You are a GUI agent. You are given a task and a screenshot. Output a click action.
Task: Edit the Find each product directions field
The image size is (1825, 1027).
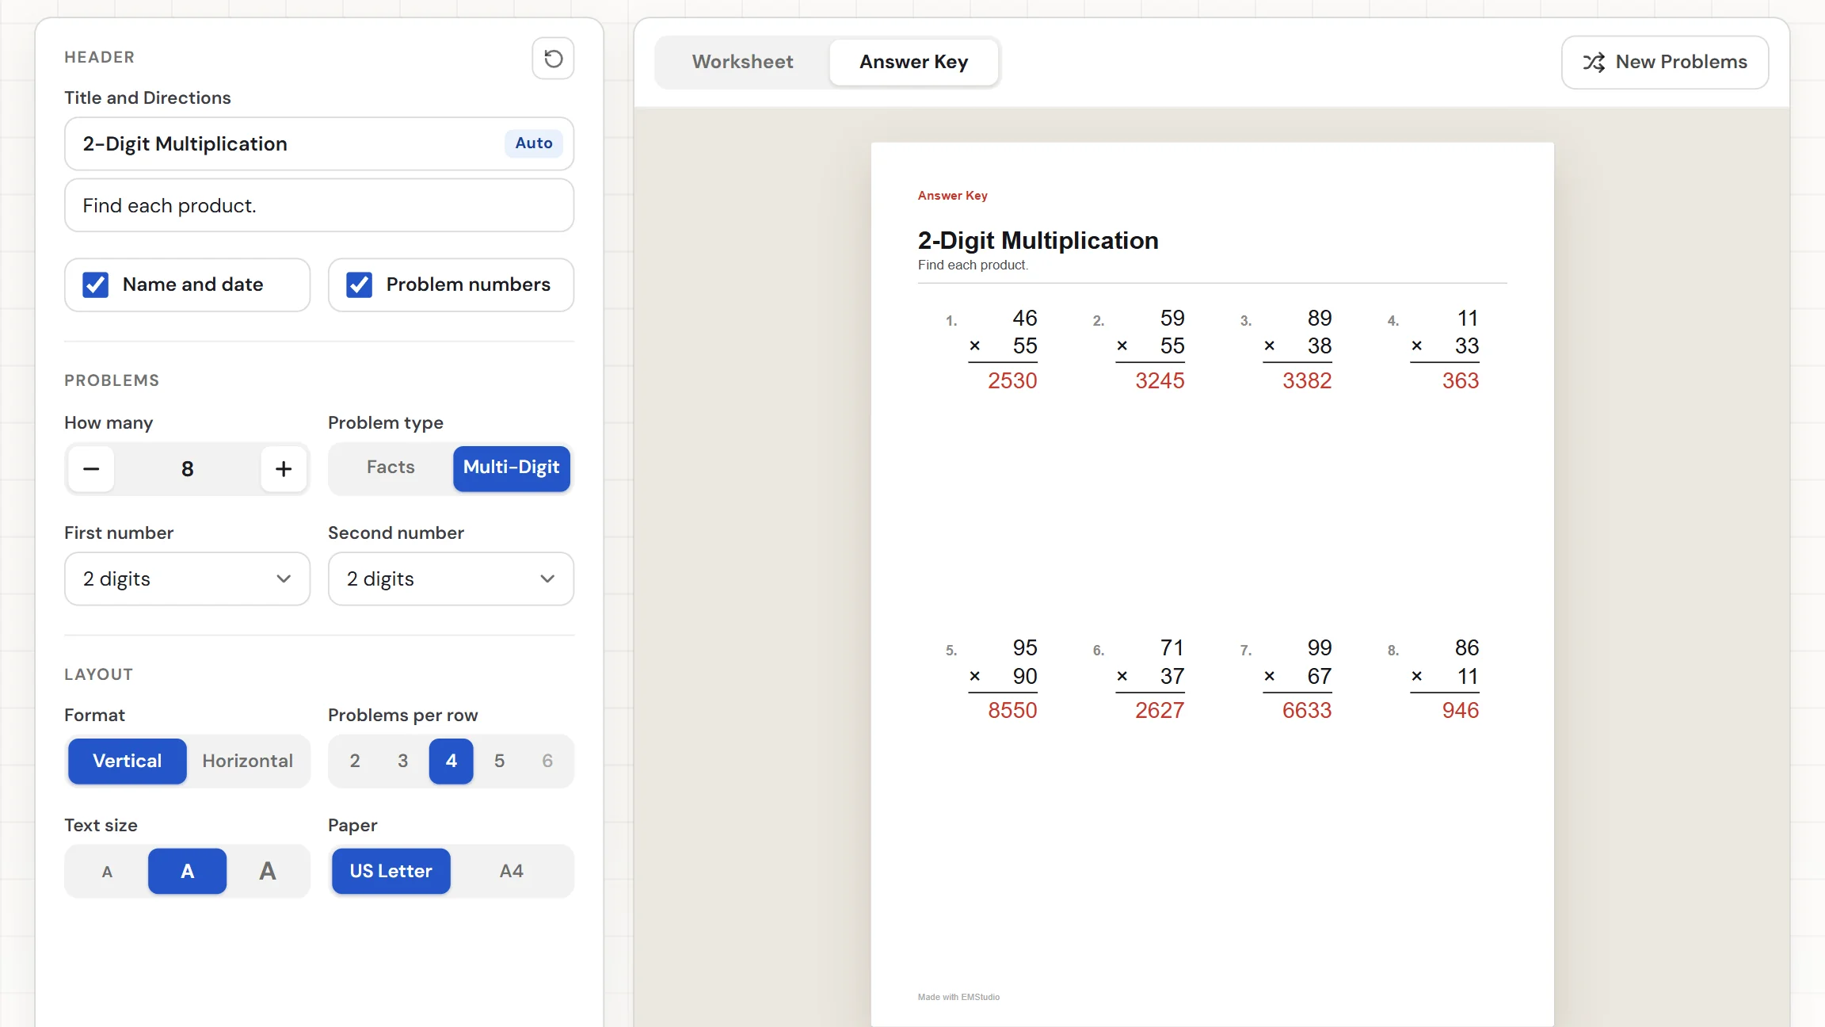tap(319, 205)
